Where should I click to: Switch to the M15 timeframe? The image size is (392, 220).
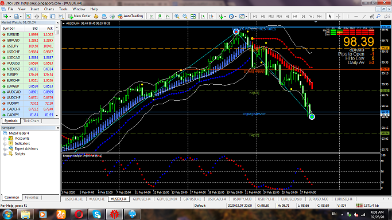(271, 16)
